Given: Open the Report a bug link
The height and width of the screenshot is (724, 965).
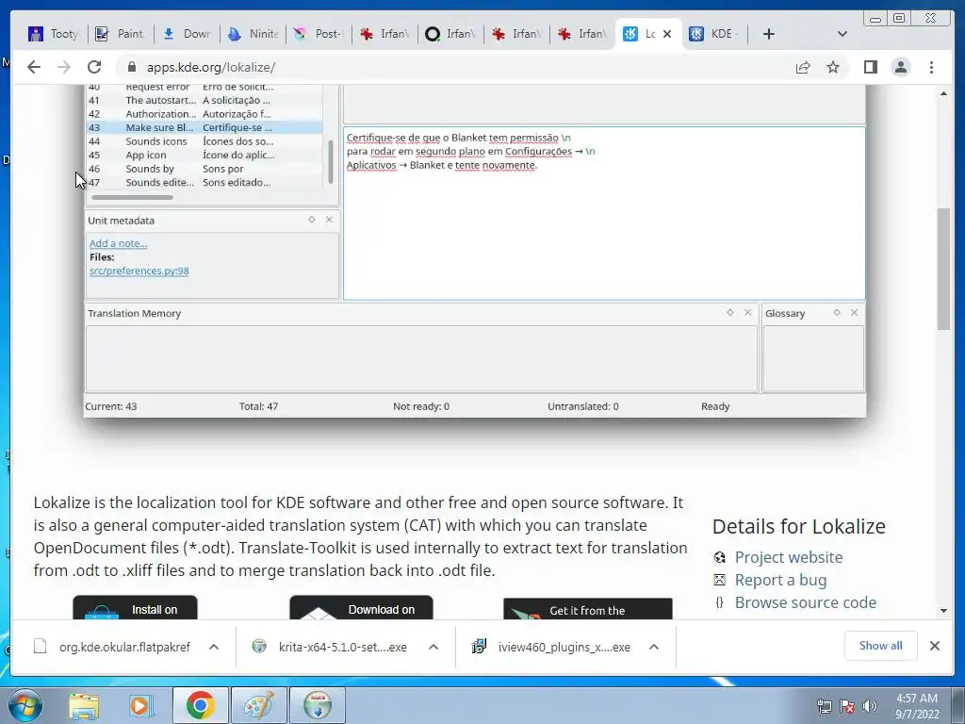Looking at the screenshot, I should (x=780, y=580).
